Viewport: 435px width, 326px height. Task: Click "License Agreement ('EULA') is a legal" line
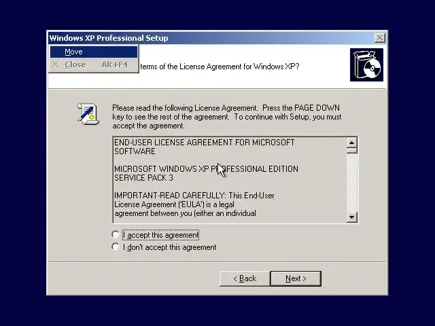click(174, 204)
